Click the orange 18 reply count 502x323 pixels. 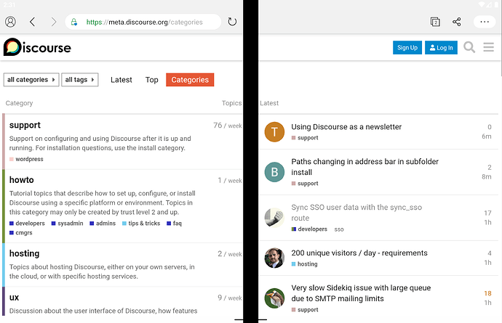[487, 293]
